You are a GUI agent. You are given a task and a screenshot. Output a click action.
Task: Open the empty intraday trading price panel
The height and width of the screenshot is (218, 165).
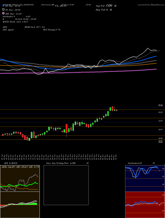pos(66,185)
